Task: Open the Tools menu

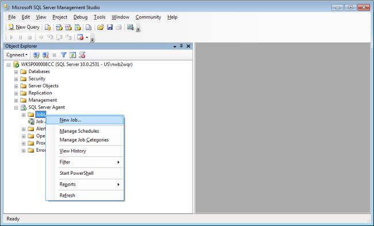Action: click(x=100, y=17)
